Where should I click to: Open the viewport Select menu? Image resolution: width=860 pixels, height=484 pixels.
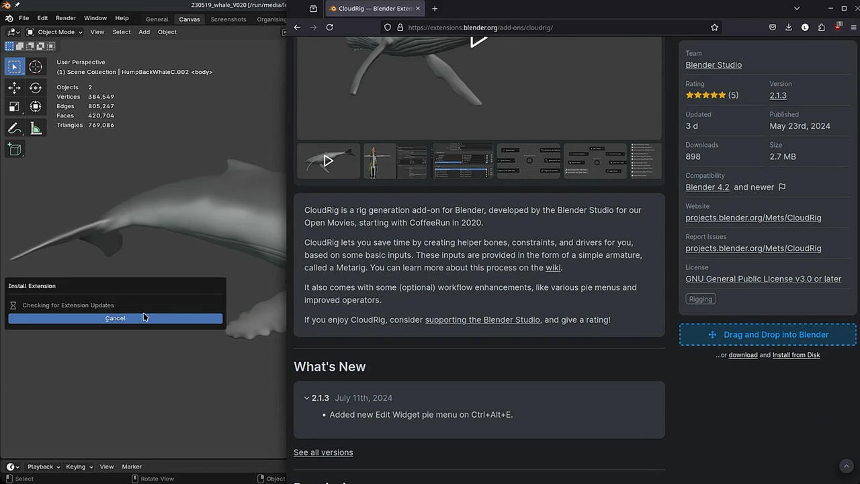122,32
